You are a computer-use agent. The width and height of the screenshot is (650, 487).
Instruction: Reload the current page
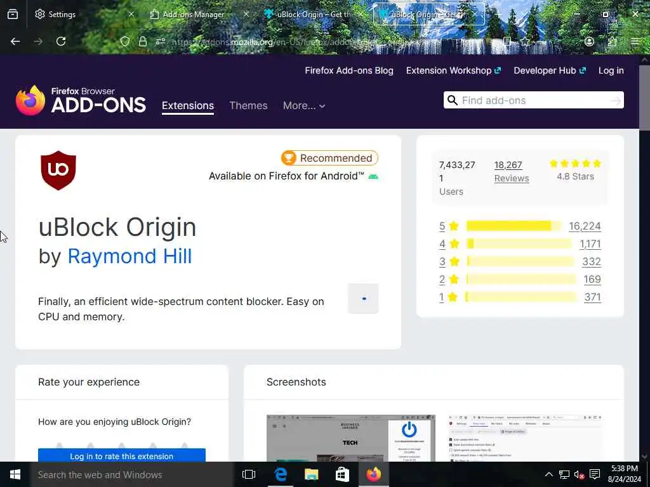(61, 41)
